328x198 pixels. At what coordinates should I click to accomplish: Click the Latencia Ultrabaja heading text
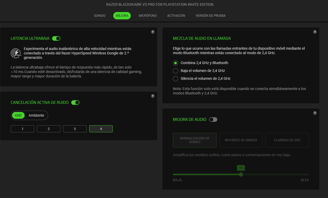tap(30, 38)
